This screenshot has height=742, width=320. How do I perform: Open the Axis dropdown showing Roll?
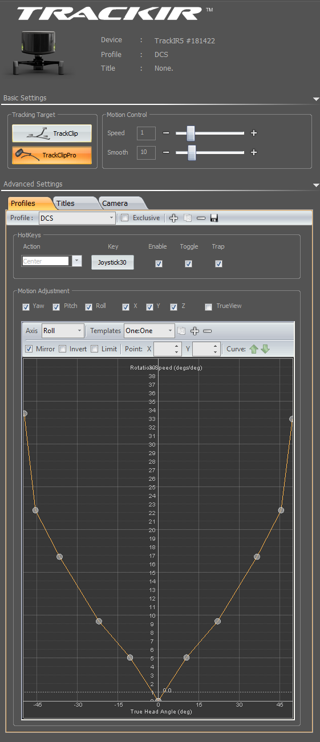click(62, 331)
